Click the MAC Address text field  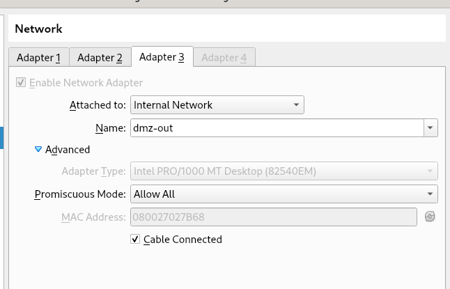pyautogui.click(x=273, y=217)
